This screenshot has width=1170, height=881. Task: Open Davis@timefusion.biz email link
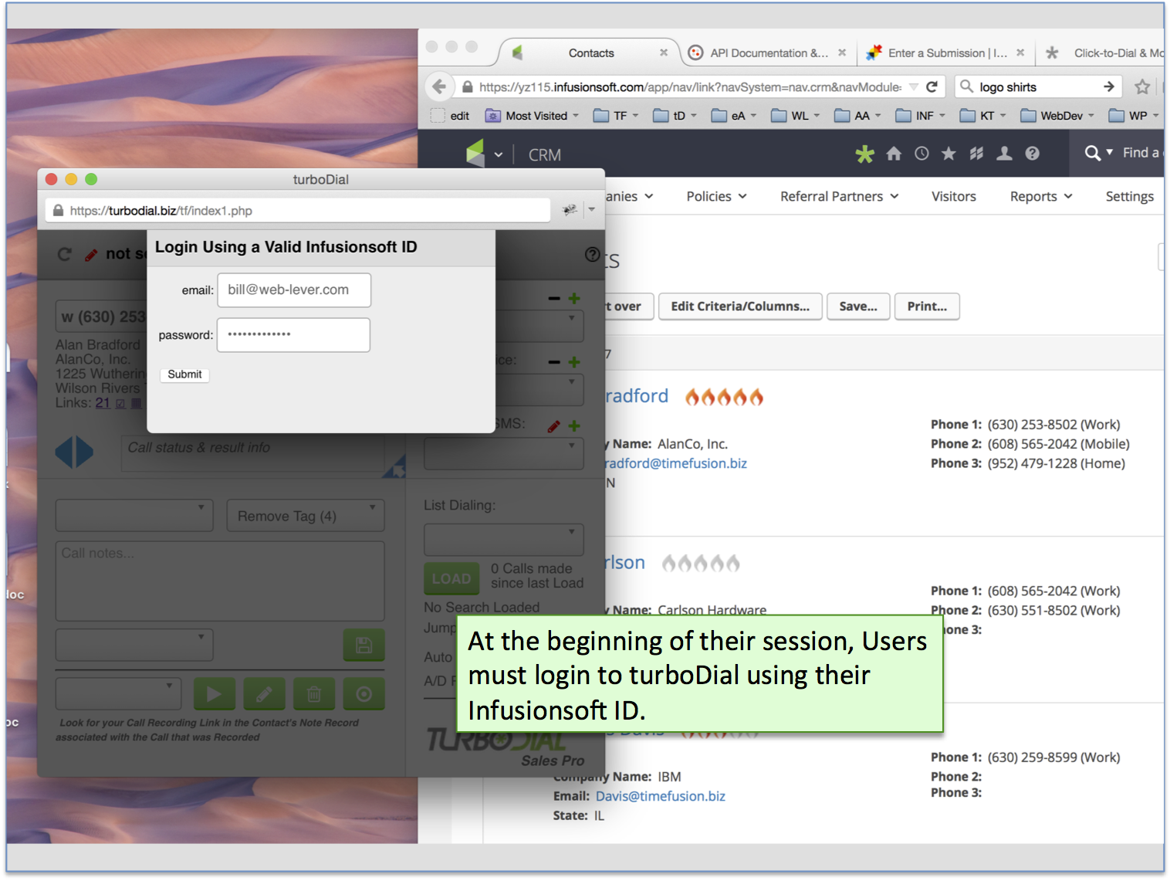(660, 796)
